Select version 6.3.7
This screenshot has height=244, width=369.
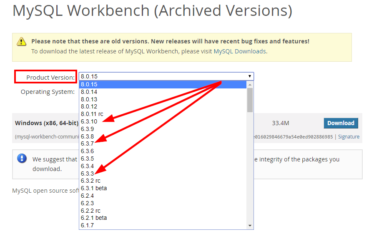coord(163,143)
